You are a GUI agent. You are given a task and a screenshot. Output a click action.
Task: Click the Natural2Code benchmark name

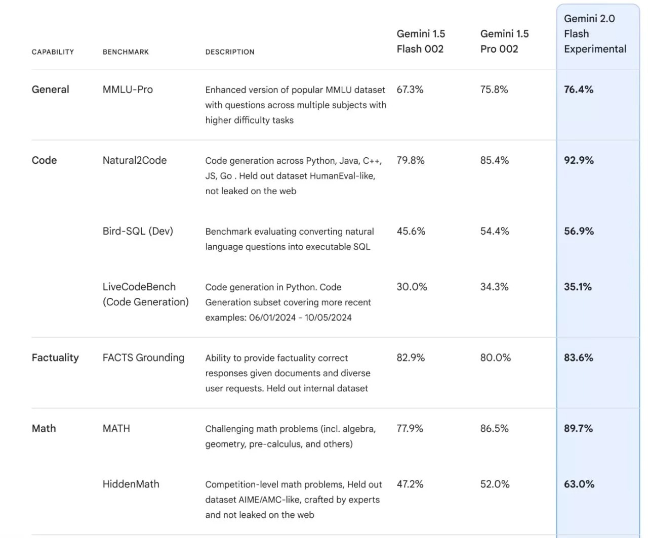[135, 160]
